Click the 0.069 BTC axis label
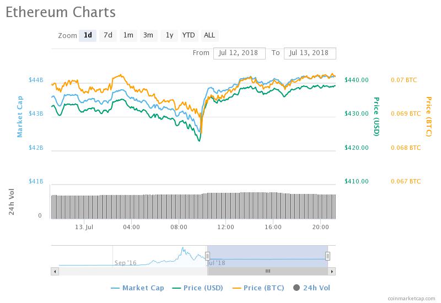441x303 pixels. [406, 113]
